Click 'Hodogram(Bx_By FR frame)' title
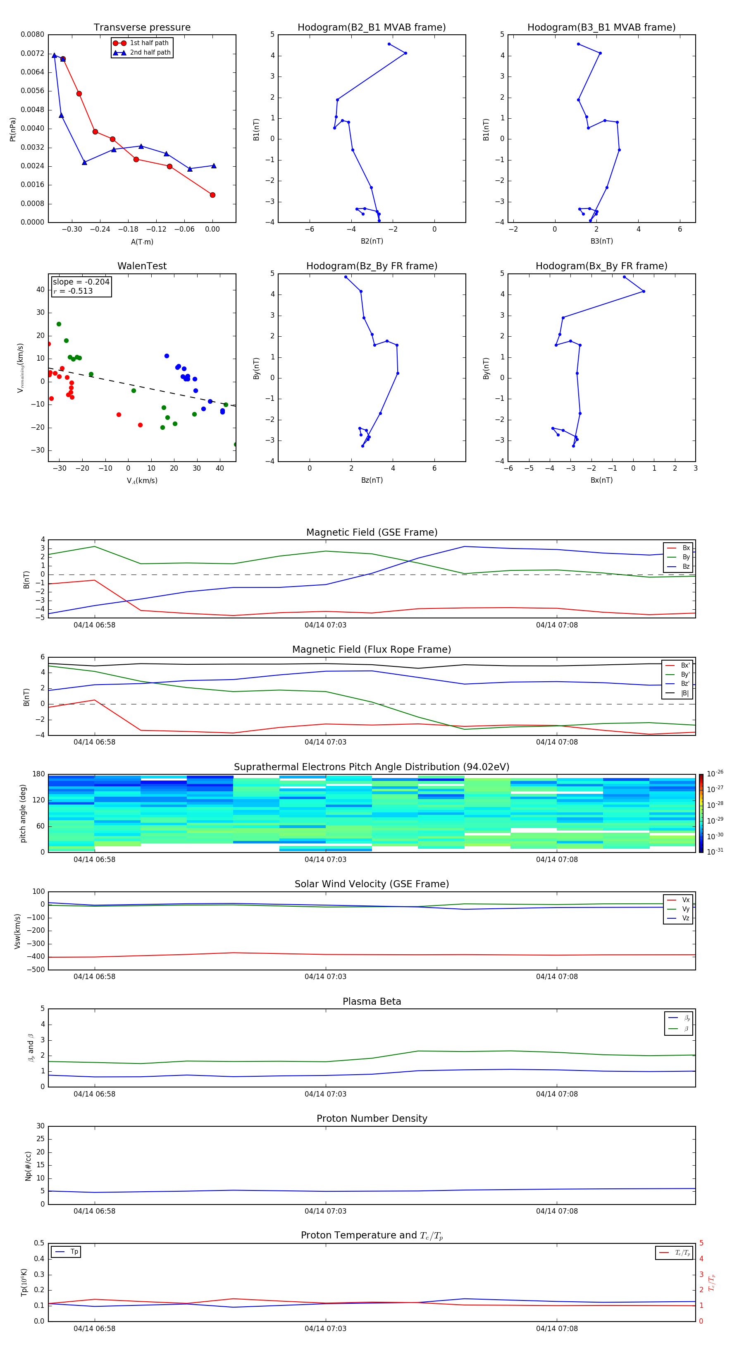Viewport: 744px width, 1365px height. [601, 266]
